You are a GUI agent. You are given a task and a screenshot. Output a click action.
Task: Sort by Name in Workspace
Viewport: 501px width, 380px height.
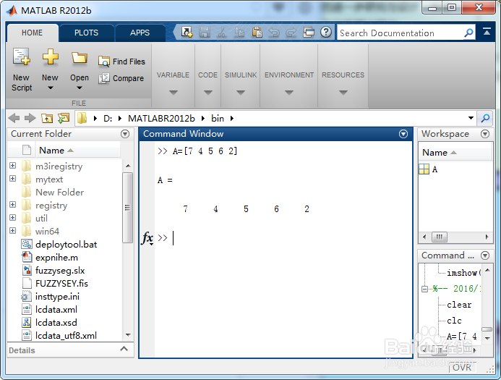pyautogui.click(x=455, y=152)
